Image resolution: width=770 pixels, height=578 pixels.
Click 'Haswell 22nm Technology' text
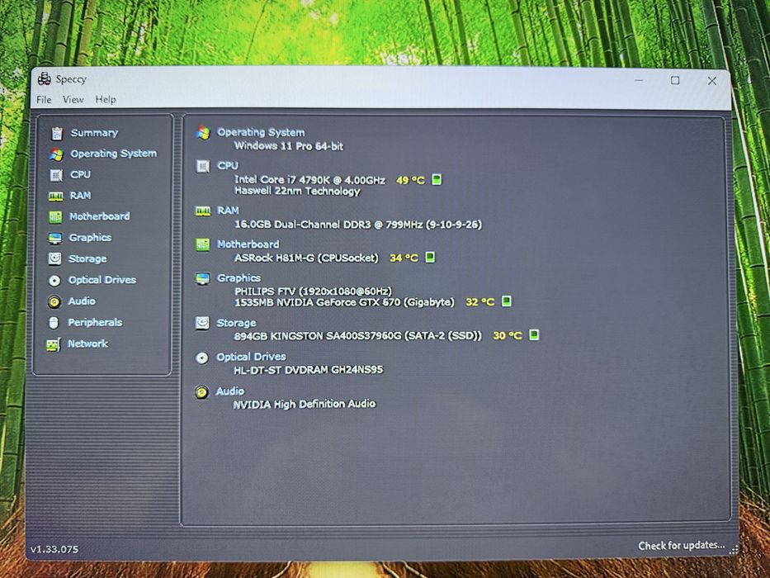click(297, 192)
